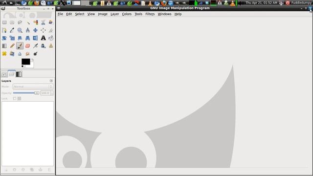Screen dimensions: 313x176
Task: Open the Layers tab configure menu button
Action: pyautogui.click(x=51, y=81)
